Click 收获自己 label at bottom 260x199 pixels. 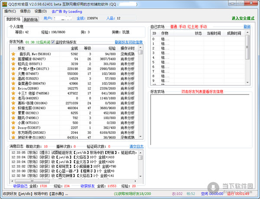click(x=20, y=186)
